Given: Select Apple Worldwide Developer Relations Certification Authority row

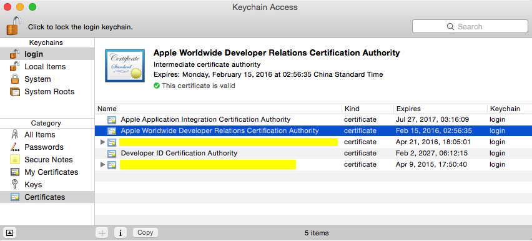Looking at the screenshot, I should pyautogui.click(x=313, y=130).
